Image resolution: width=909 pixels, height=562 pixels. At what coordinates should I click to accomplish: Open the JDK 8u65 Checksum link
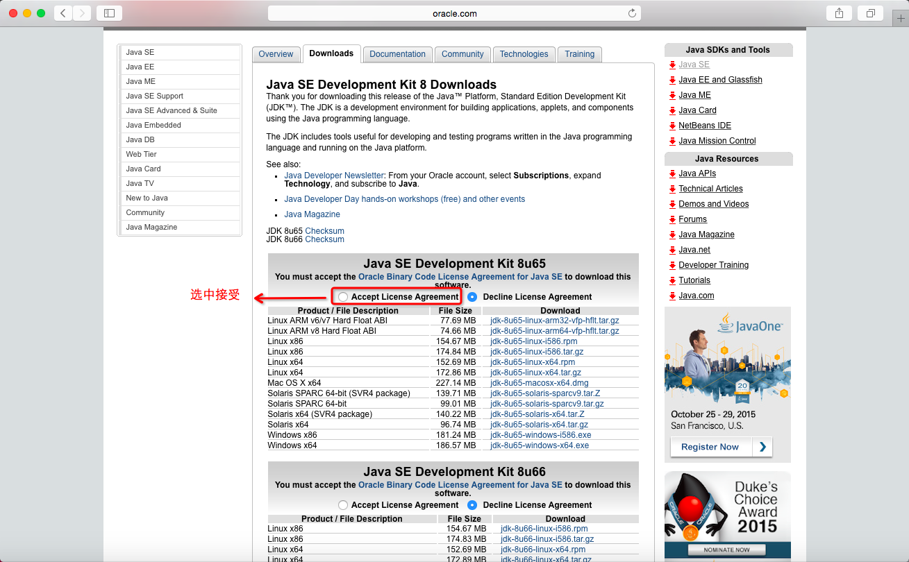[x=324, y=231]
